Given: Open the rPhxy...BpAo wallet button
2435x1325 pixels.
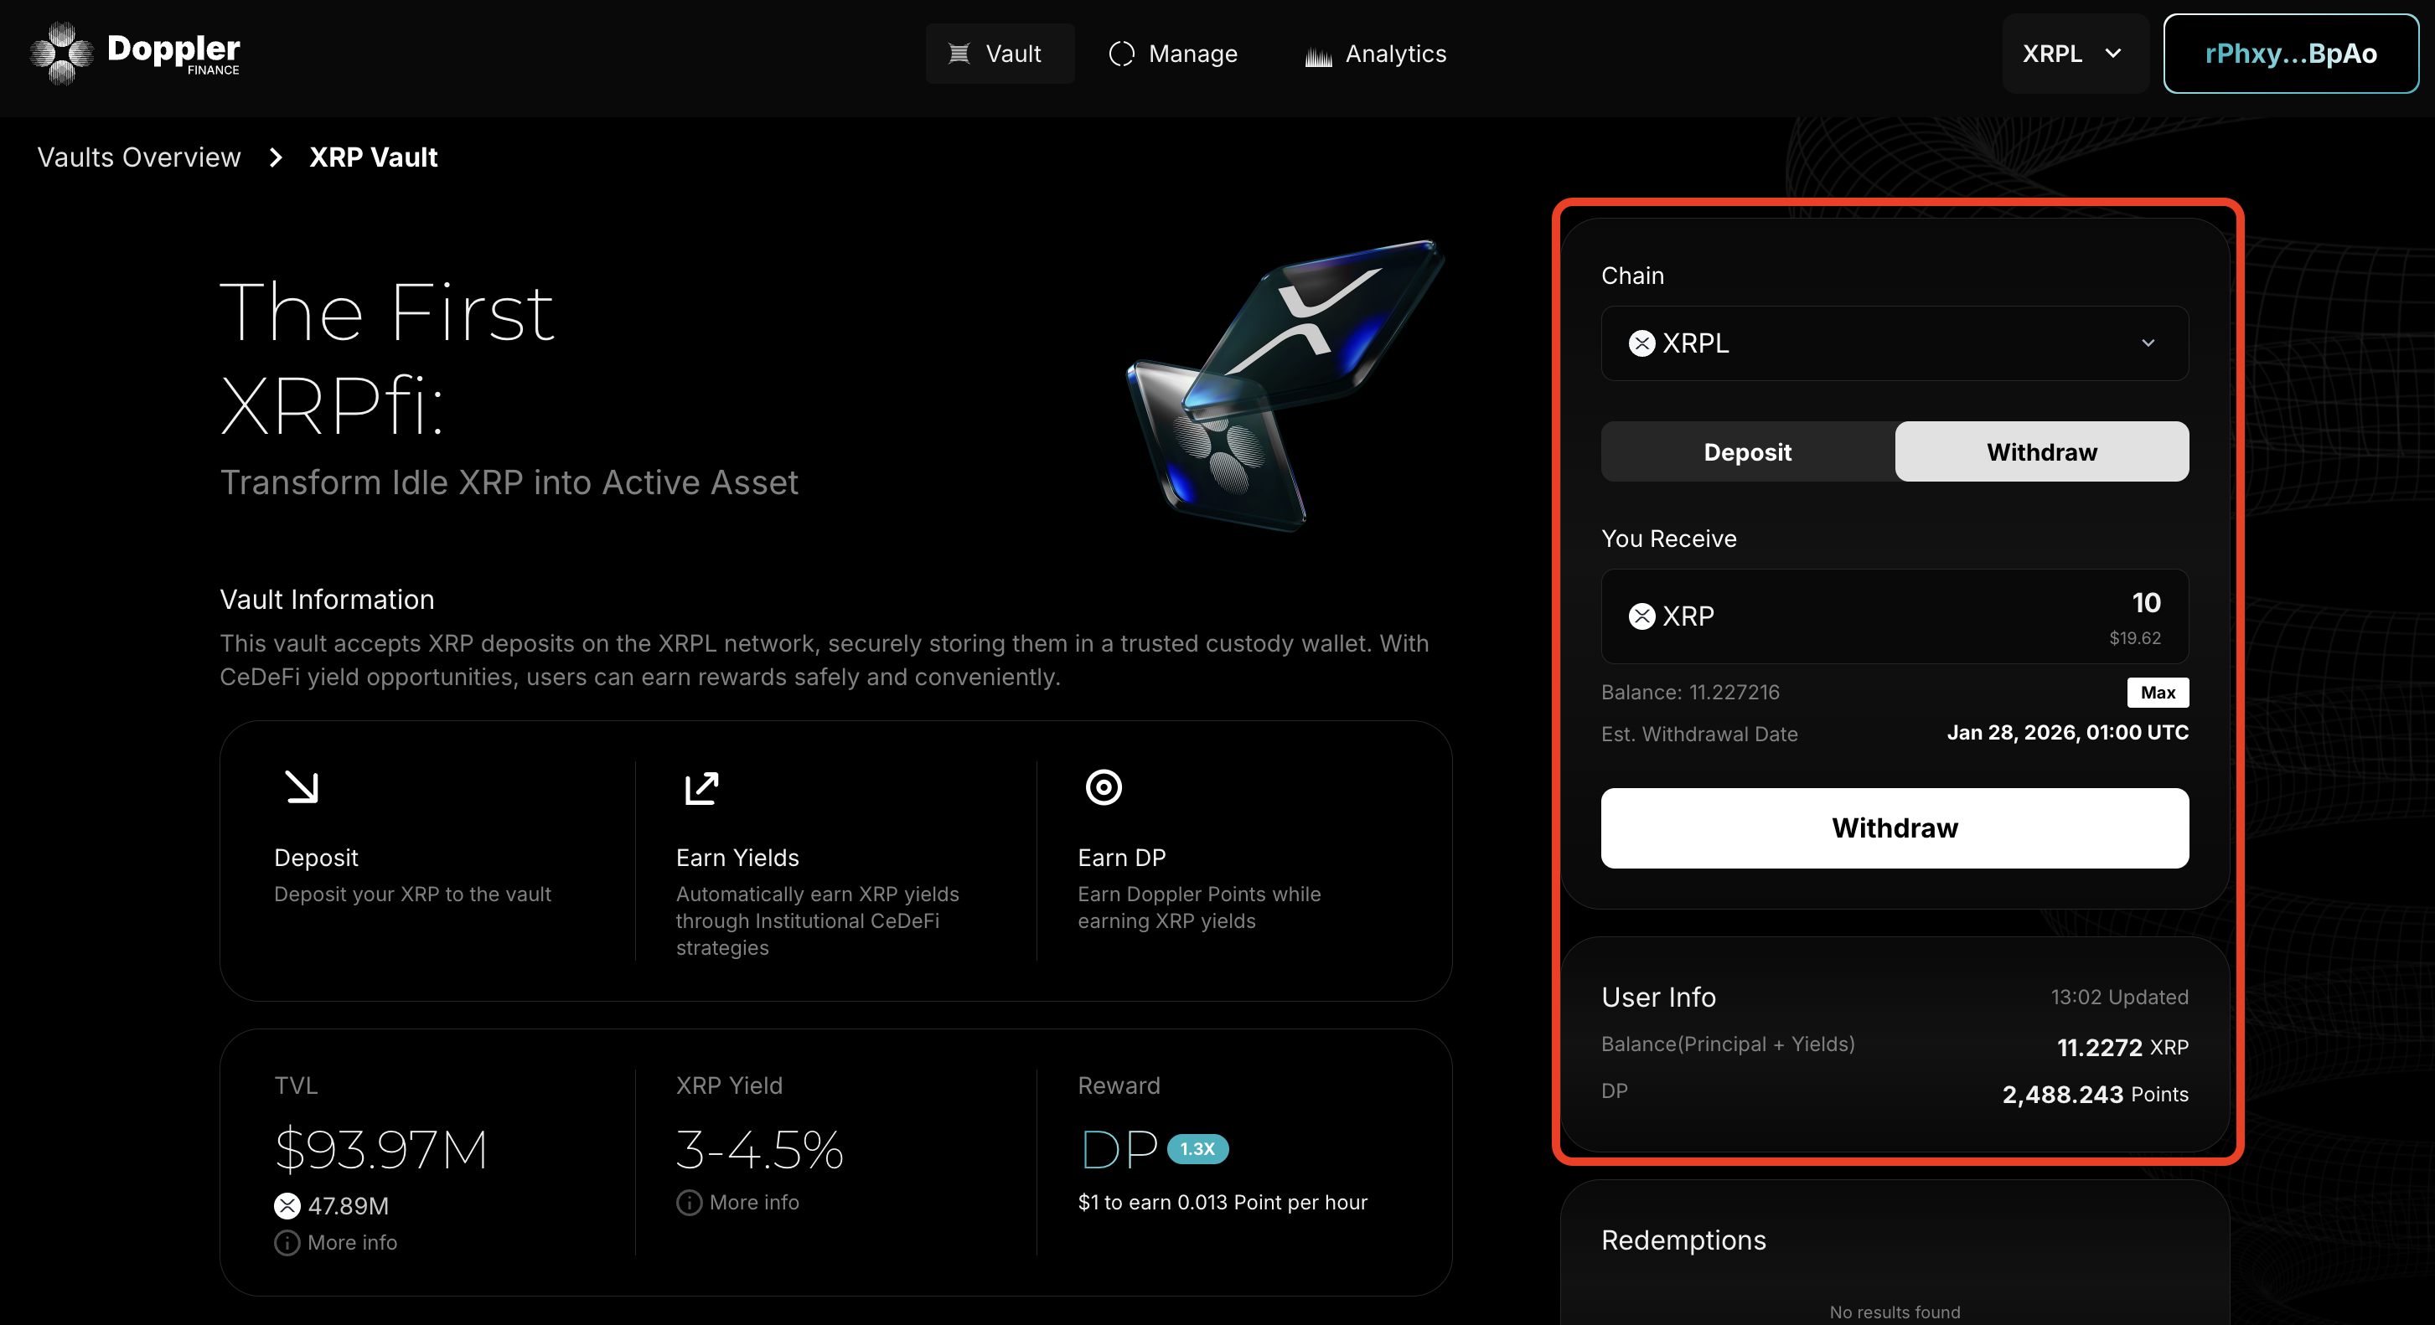Looking at the screenshot, I should [x=2290, y=54].
